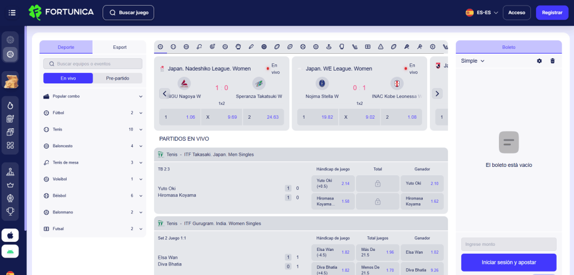The image size is (574, 275).
Task: Clear the slip with the trash icon
Action: click(x=553, y=60)
